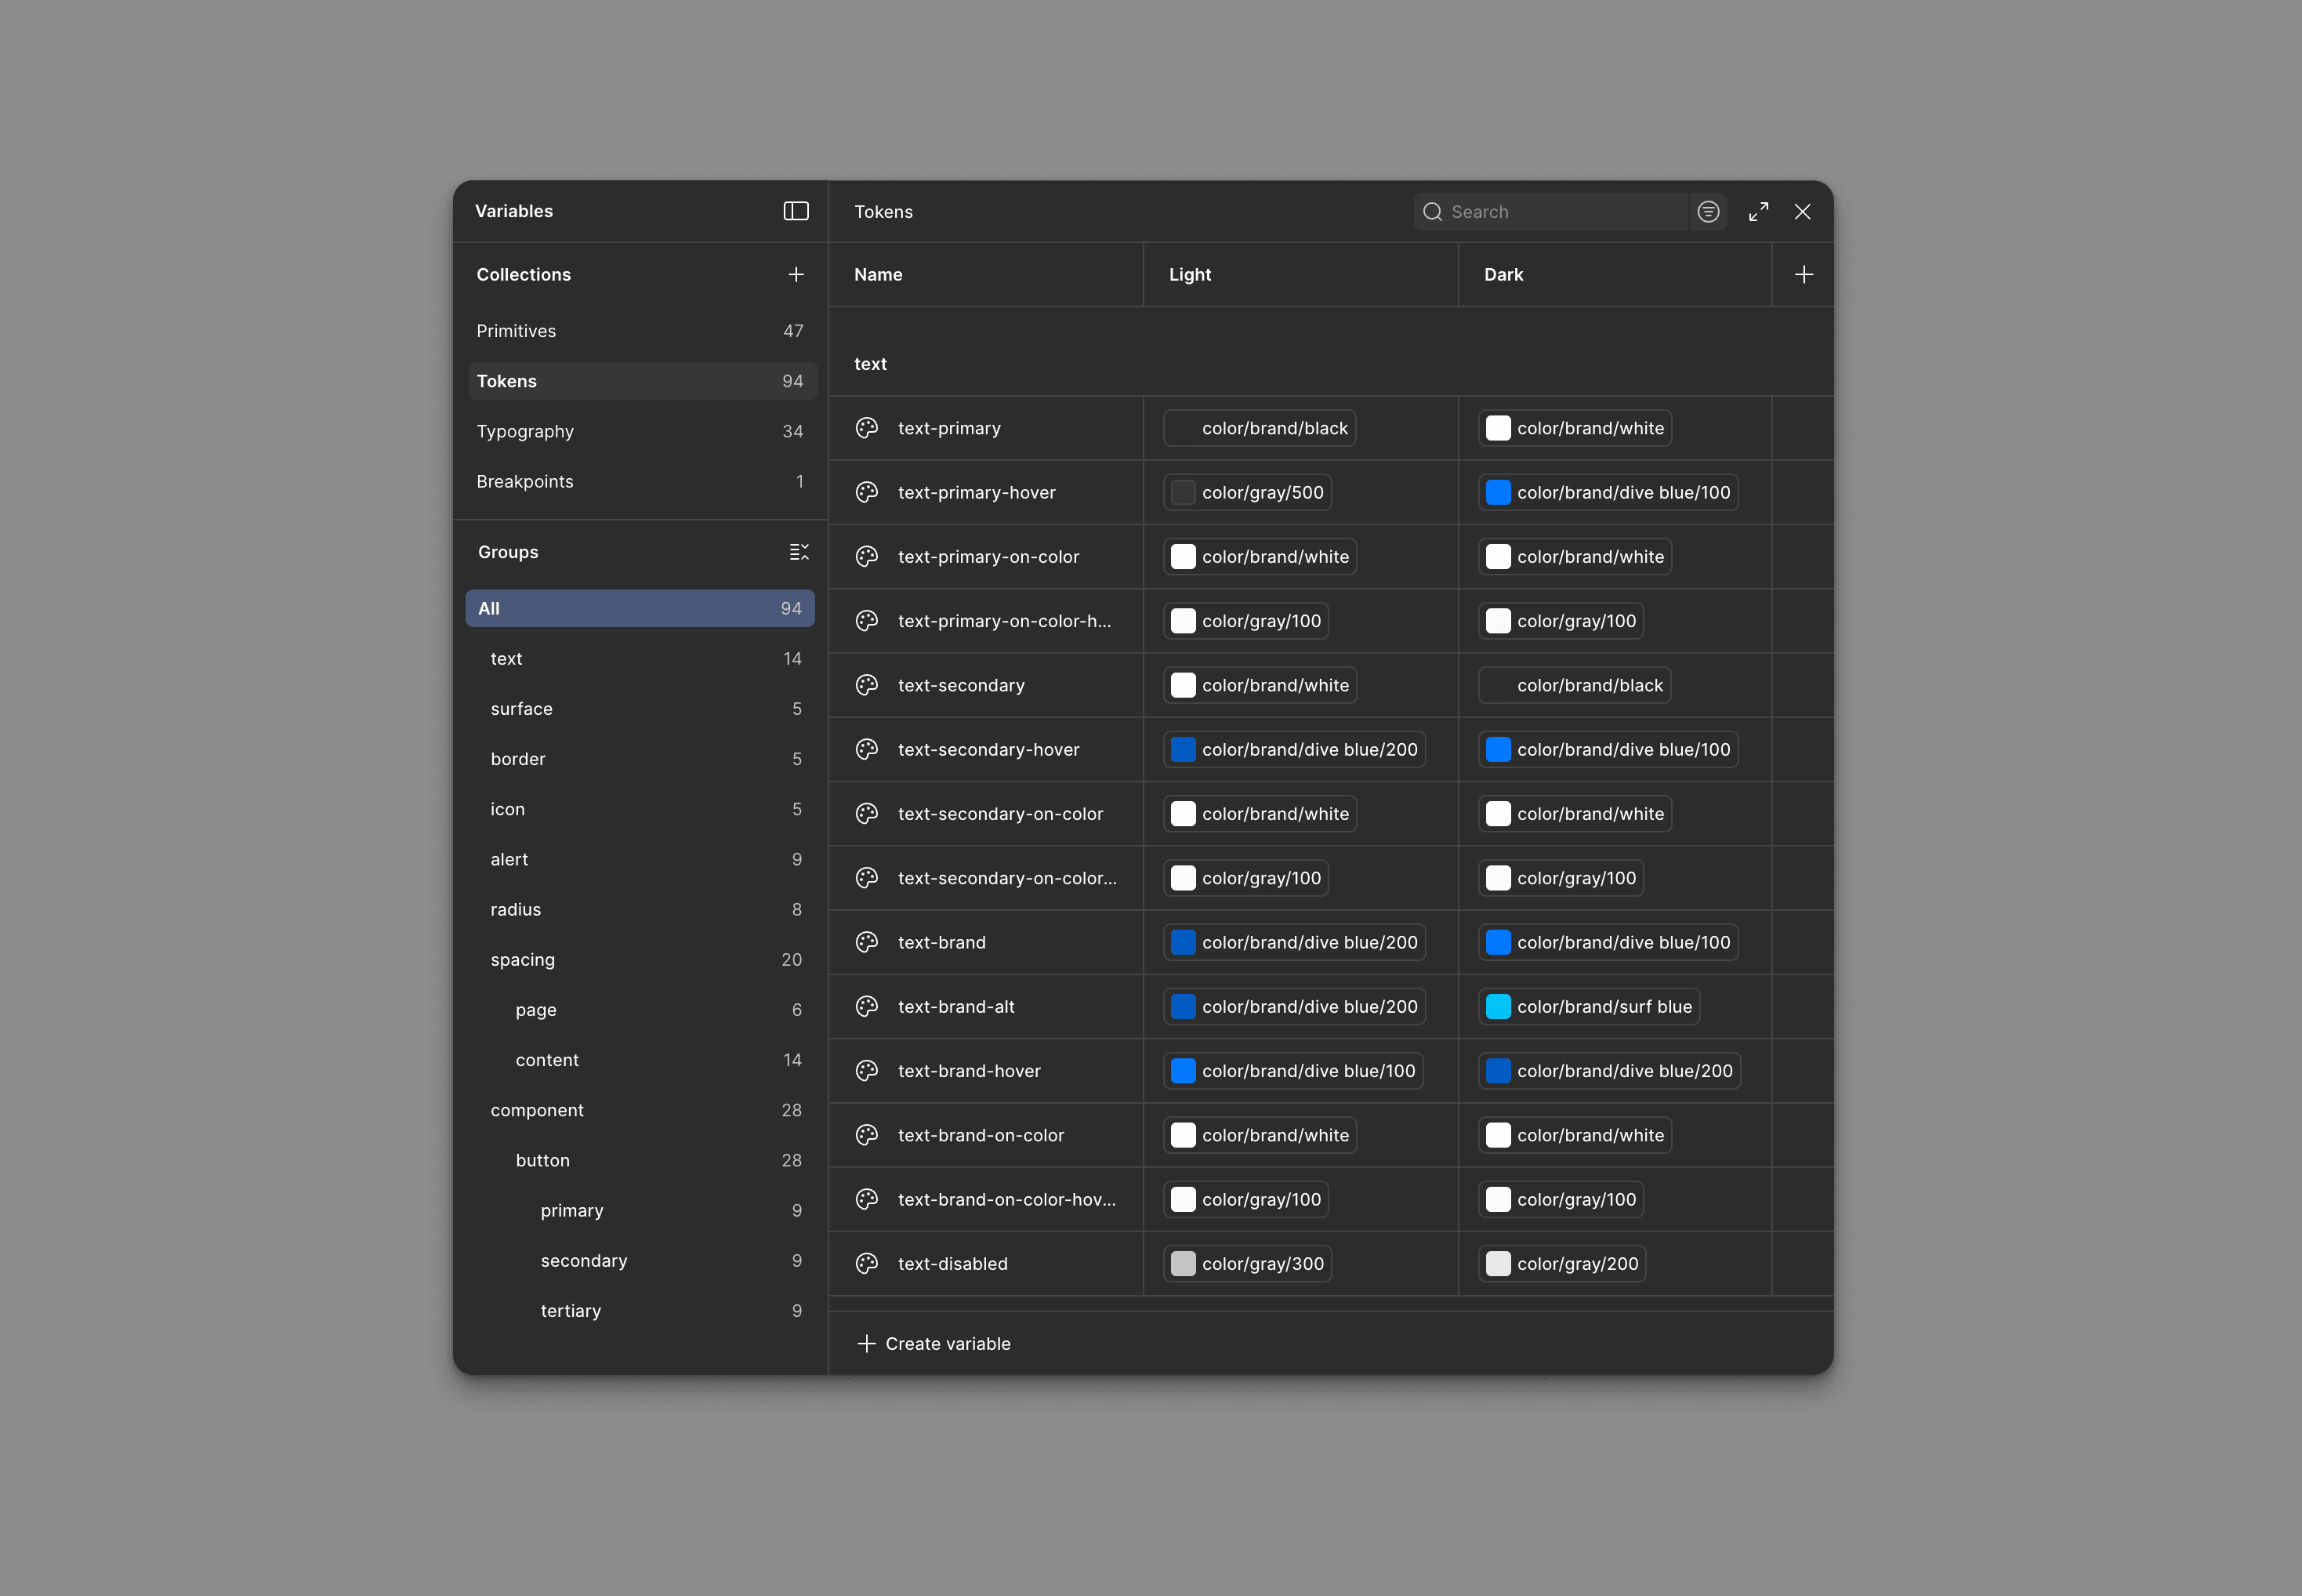Image resolution: width=2302 pixels, height=1596 pixels.
Task: Click text-brand-alt surf blue swatch
Action: point(1497,1007)
